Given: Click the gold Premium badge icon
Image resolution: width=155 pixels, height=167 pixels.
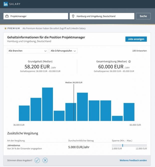Looking at the screenshot, I should coord(5,29).
